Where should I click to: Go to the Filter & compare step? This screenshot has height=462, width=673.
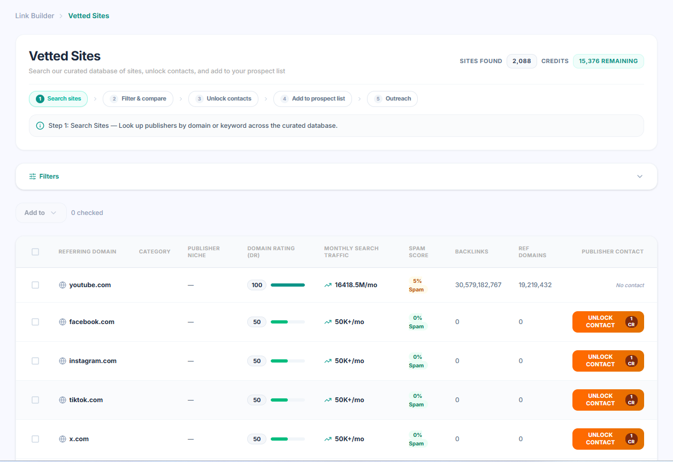click(x=138, y=99)
